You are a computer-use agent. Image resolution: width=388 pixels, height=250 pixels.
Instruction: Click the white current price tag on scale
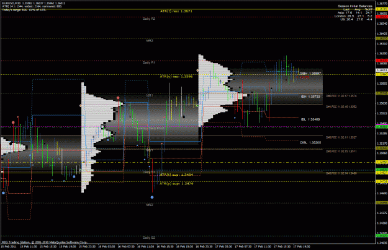click(x=382, y=71)
